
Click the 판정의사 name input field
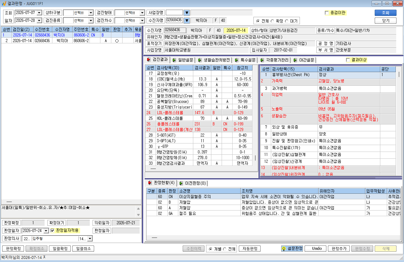pos(55,239)
